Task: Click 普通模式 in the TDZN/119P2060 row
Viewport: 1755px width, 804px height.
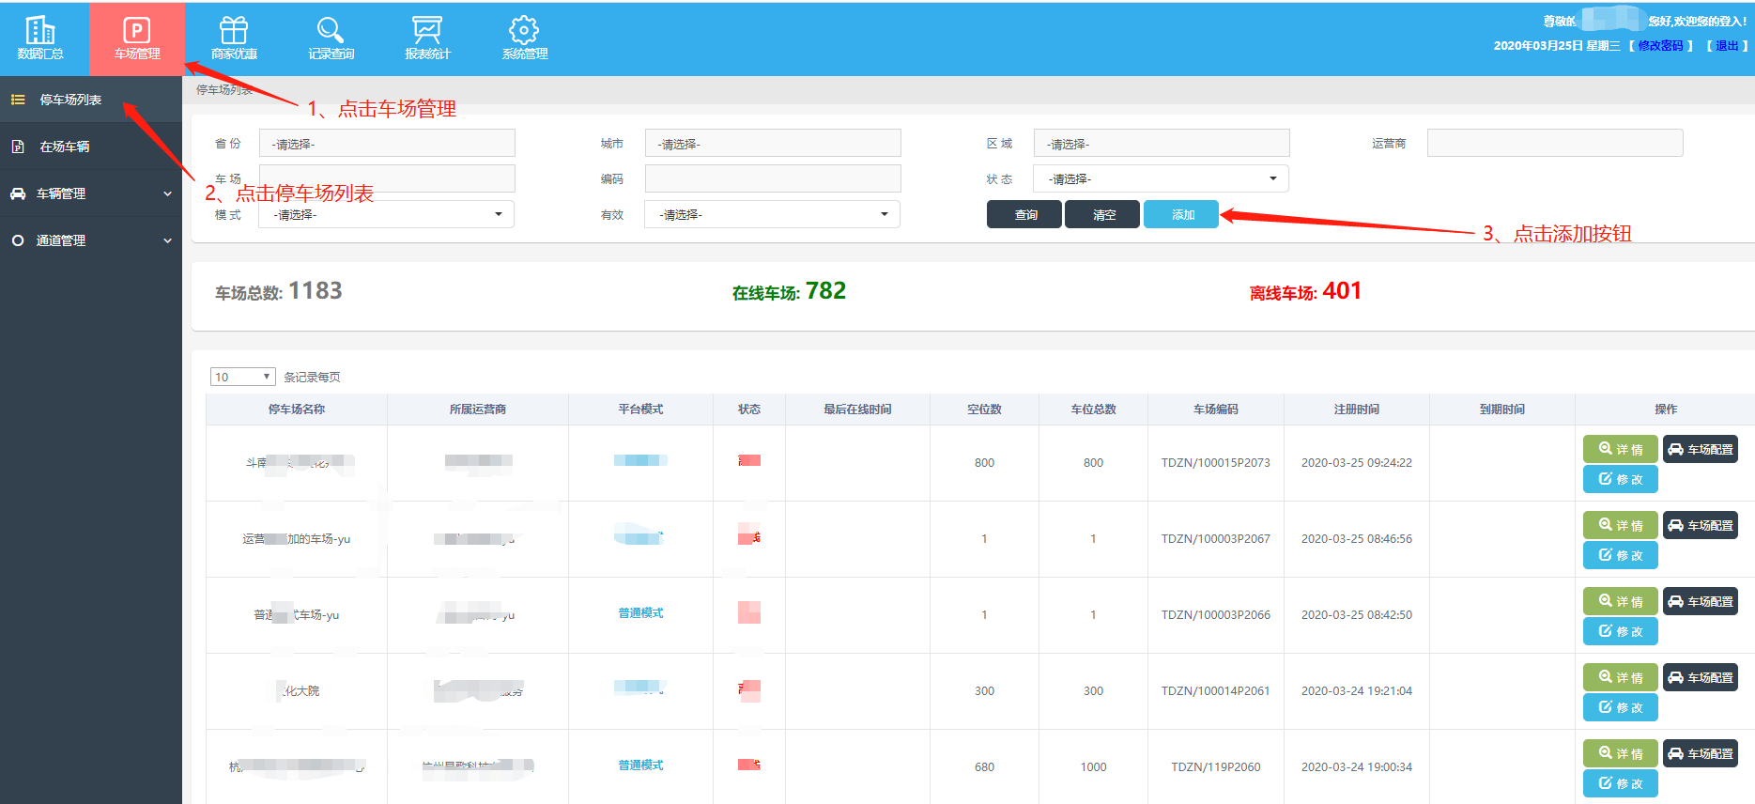Action: pyautogui.click(x=640, y=765)
